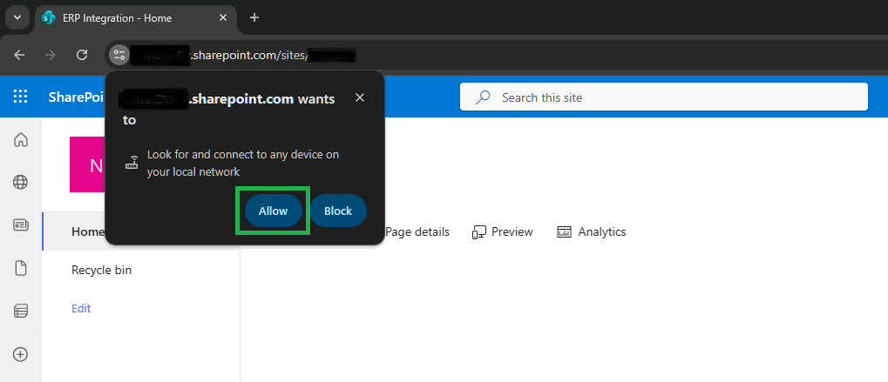This screenshot has width=888, height=382.
Task: Click the search magnifier icon
Action: coord(483,97)
